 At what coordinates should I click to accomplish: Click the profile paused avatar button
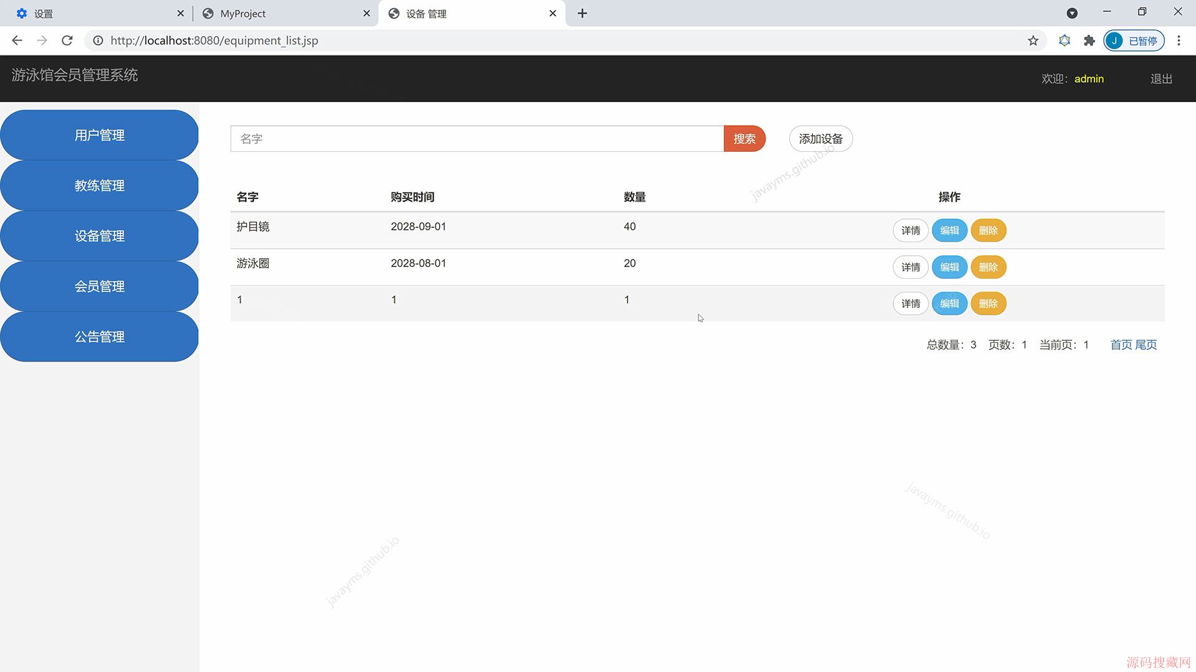pyautogui.click(x=1134, y=40)
